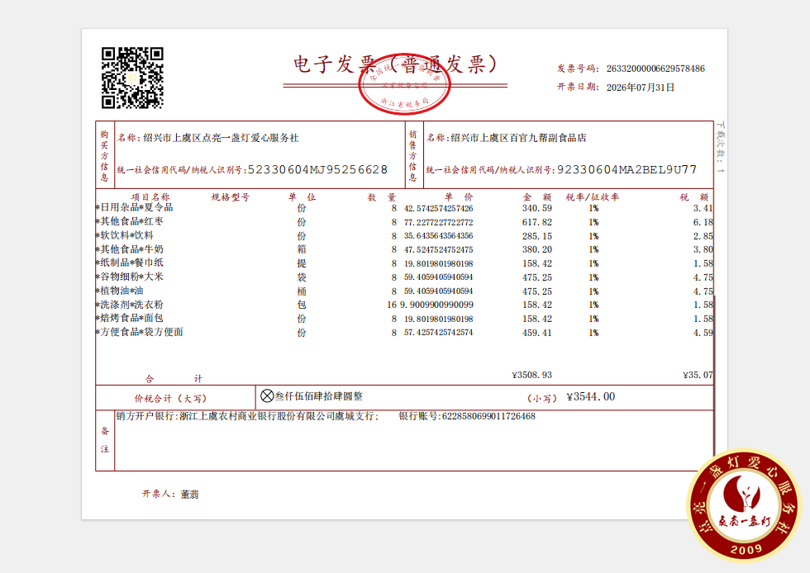Screen dimensions: 810x573
Task: Click the 项目名称 column header
Action: coord(150,197)
